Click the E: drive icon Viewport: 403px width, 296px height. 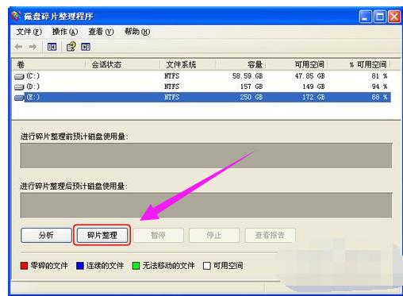pyautogui.click(x=19, y=98)
